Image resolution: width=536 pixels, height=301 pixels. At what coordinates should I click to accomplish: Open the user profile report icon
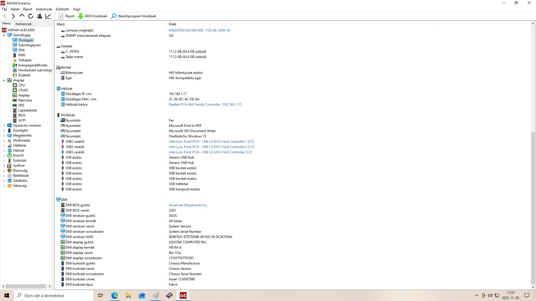39,16
